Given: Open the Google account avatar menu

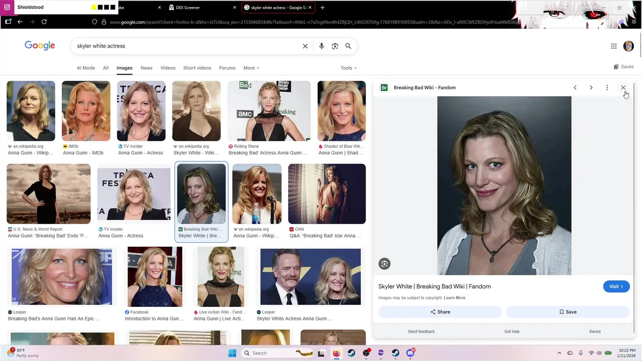Looking at the screenshot, I should [x=628, y=46].
